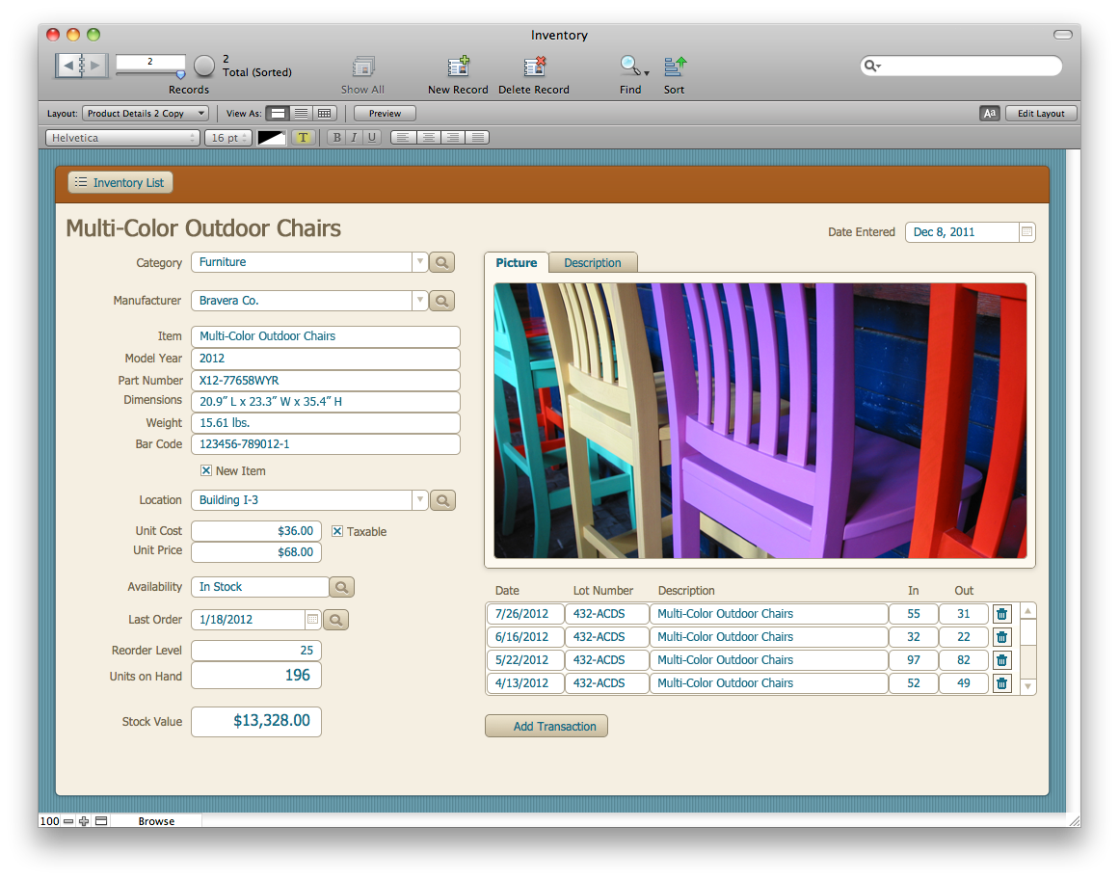Switch to Table view icon
Screen dimensions: 1119x880
point(325,114)
